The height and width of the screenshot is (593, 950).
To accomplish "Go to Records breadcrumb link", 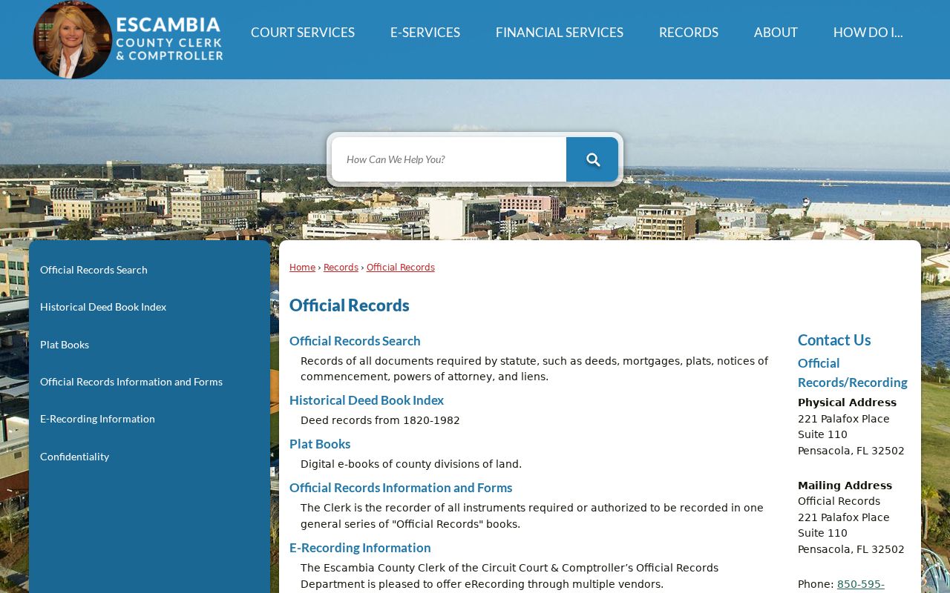I will click(341, 268).
